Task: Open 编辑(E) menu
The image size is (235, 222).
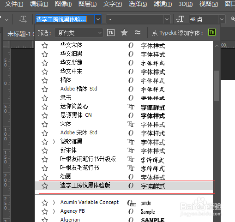Action: click(39, 4)
